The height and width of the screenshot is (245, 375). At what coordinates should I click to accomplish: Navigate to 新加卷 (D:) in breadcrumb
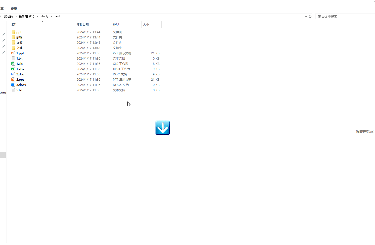(26, 16)
